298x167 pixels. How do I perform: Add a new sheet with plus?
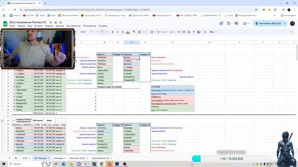click(x=9, y=158)
